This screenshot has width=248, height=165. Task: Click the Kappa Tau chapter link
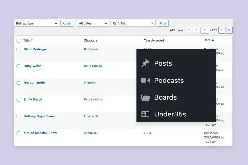coord(91,133)
